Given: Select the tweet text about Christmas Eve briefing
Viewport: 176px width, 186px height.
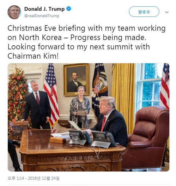Looking at the screenshot, I should tap(86, 42).
